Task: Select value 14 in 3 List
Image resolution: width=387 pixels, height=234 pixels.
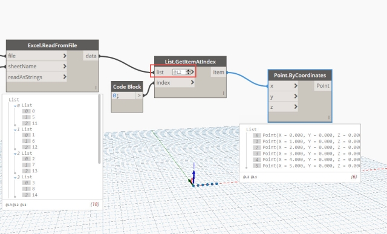Action: point(34,195)
